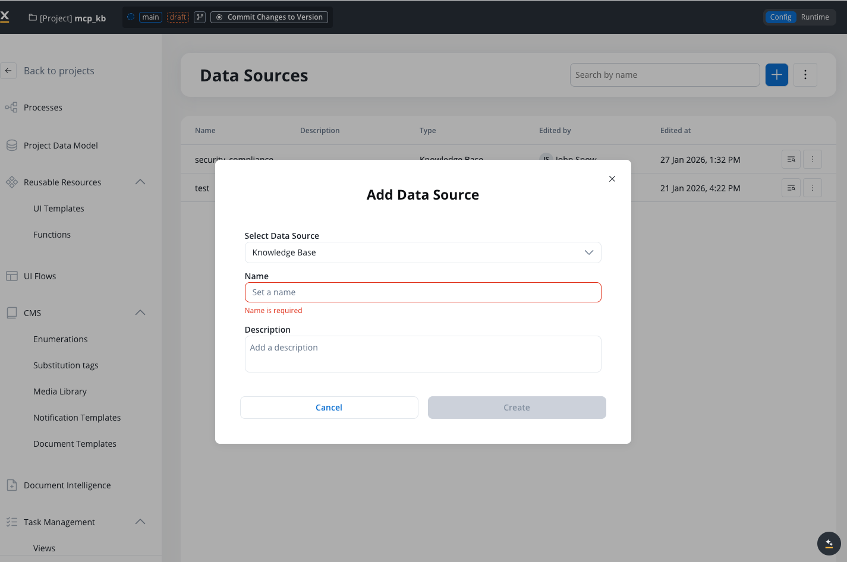
Task: Open the three-dot menu beside the search bar
Action: (805, 75)
